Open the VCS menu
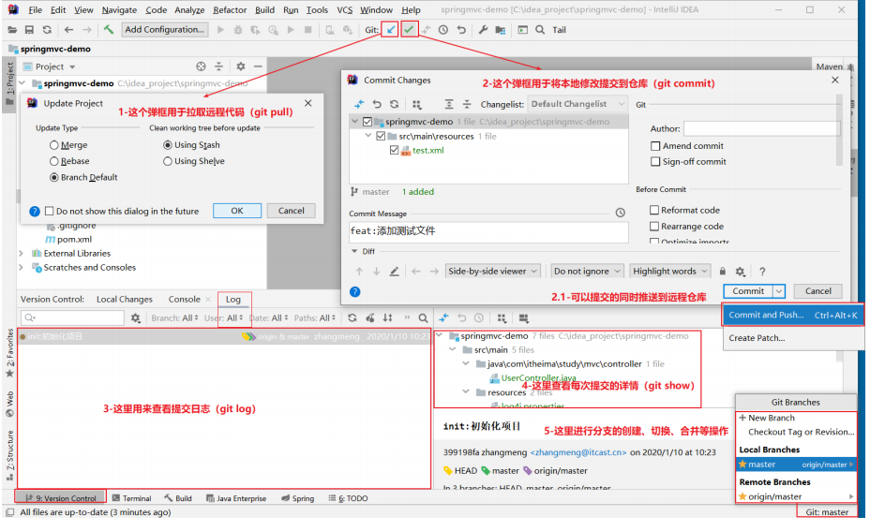This screenshot has width=870, height=531. point(345,10)
